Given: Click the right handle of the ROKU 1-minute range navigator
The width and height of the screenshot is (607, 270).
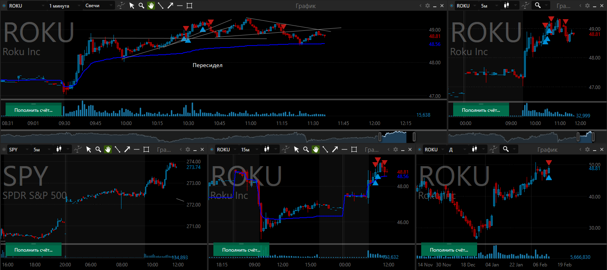Looking at the screenshot, I should pyautogui.click(x=414, y=137).
